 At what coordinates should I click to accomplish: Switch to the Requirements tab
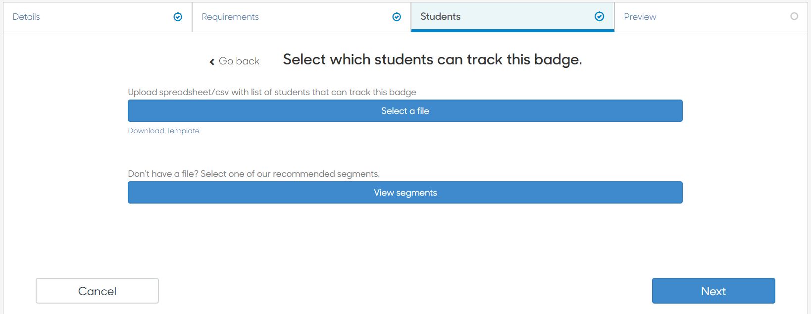pos(302,17)
